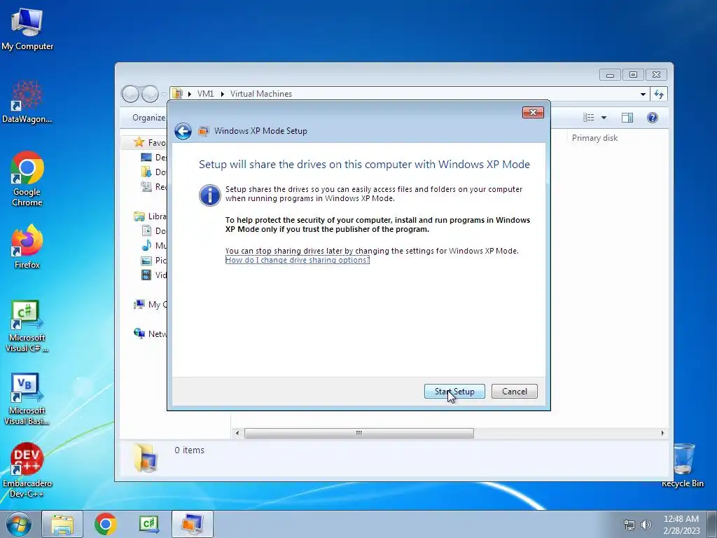Click the back navigation button in Explorer window

click(130, 95)
